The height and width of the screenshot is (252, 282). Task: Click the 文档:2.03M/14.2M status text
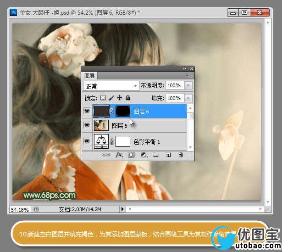point(80,209)
